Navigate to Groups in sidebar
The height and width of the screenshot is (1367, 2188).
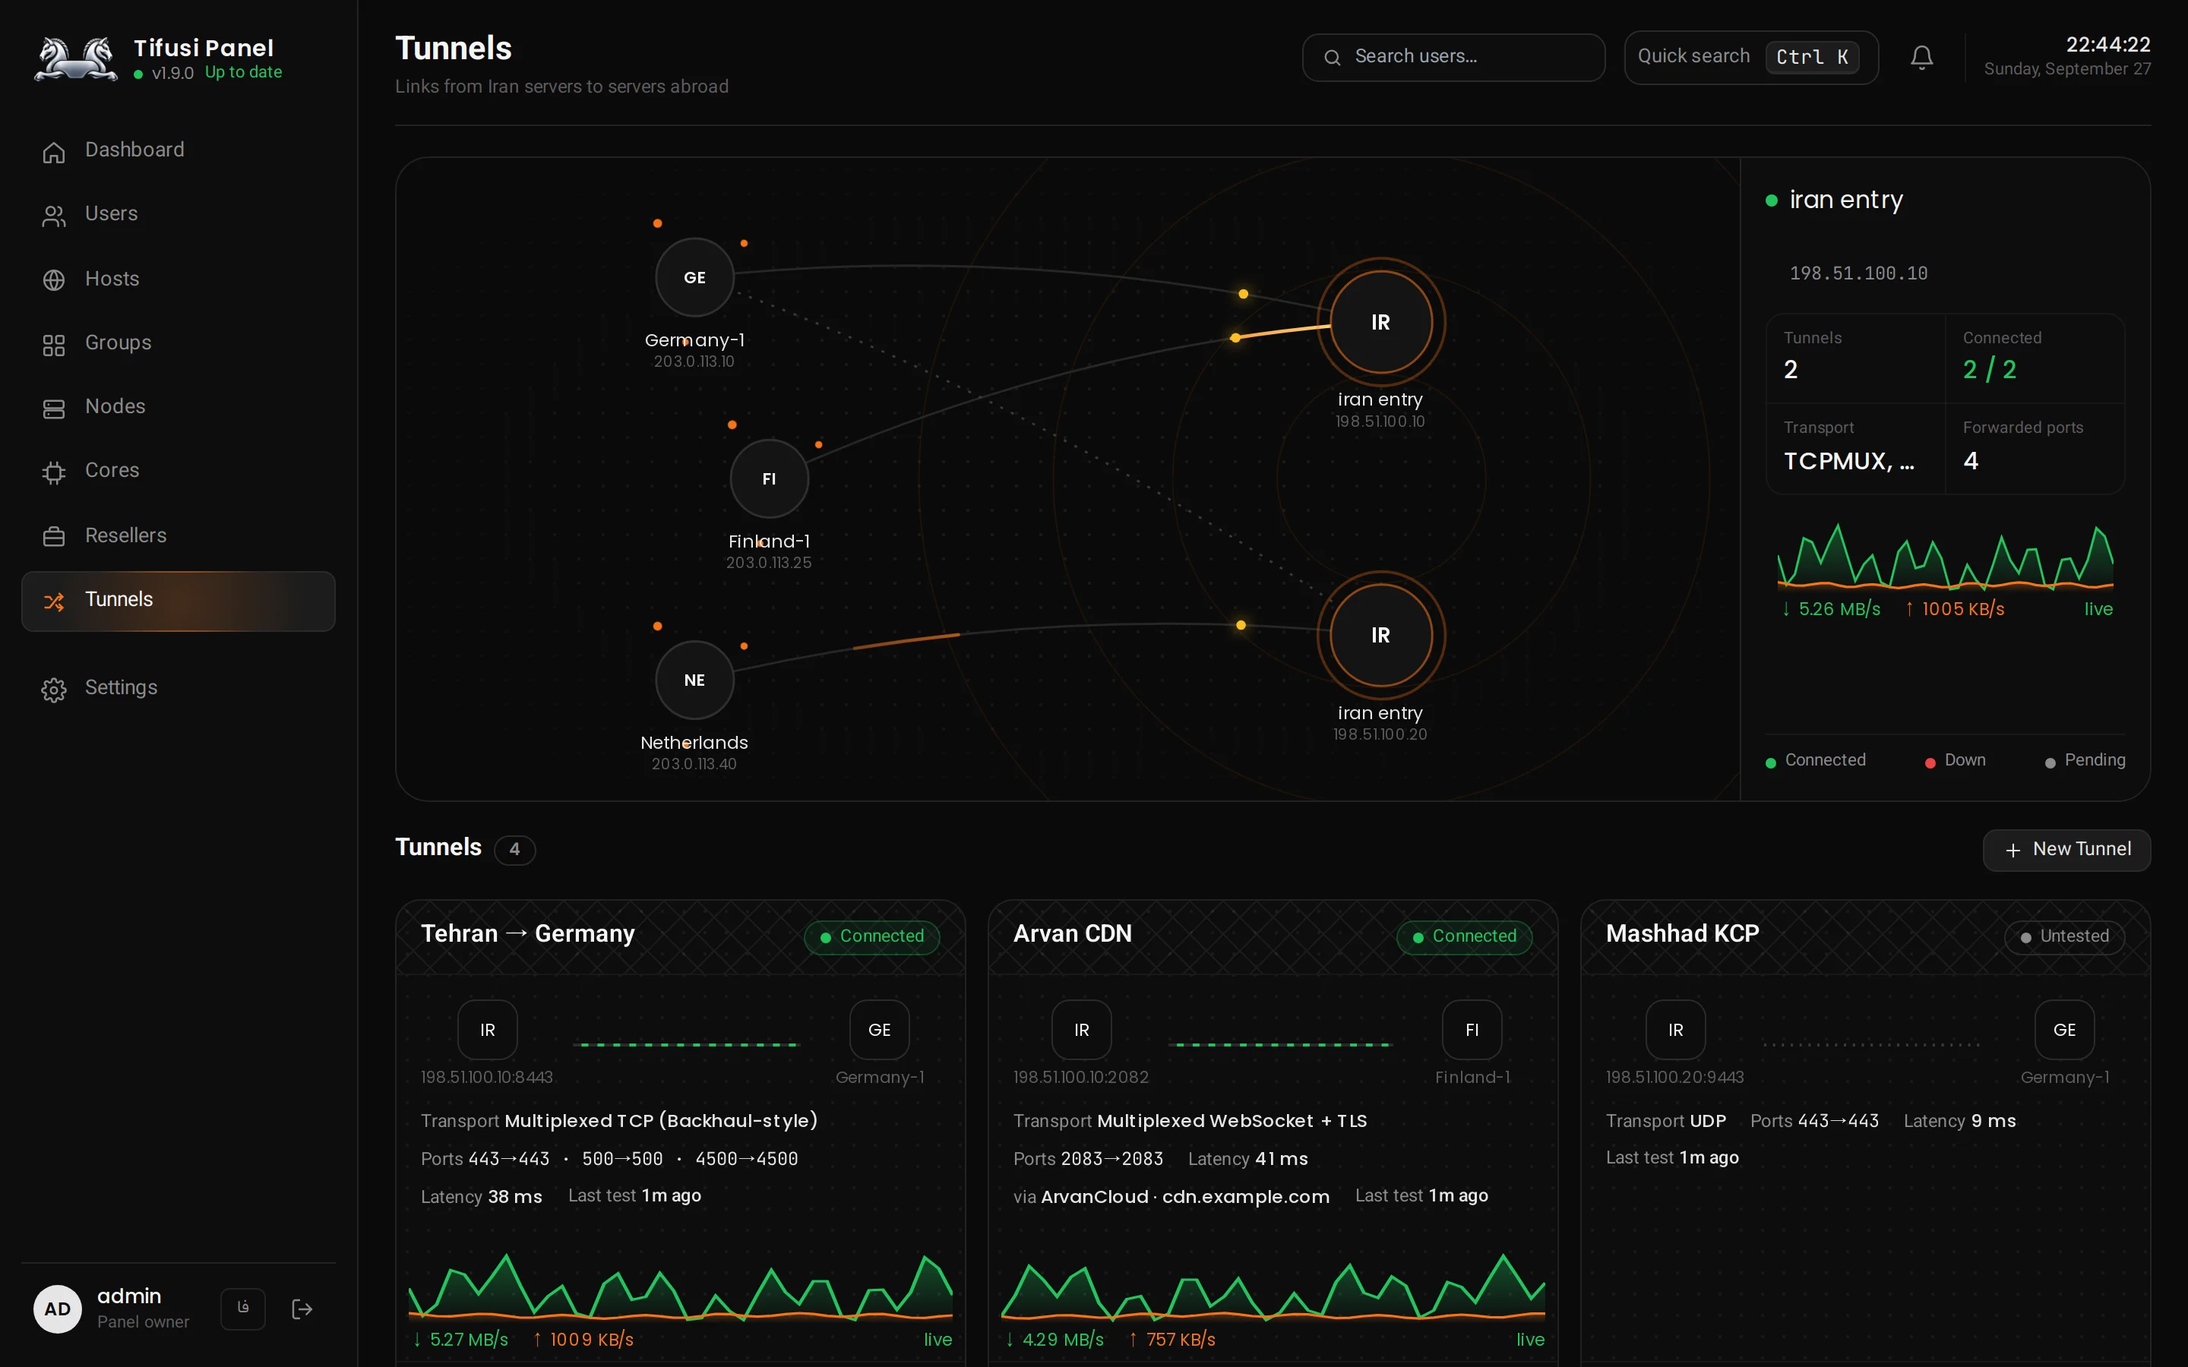[178, 343]
